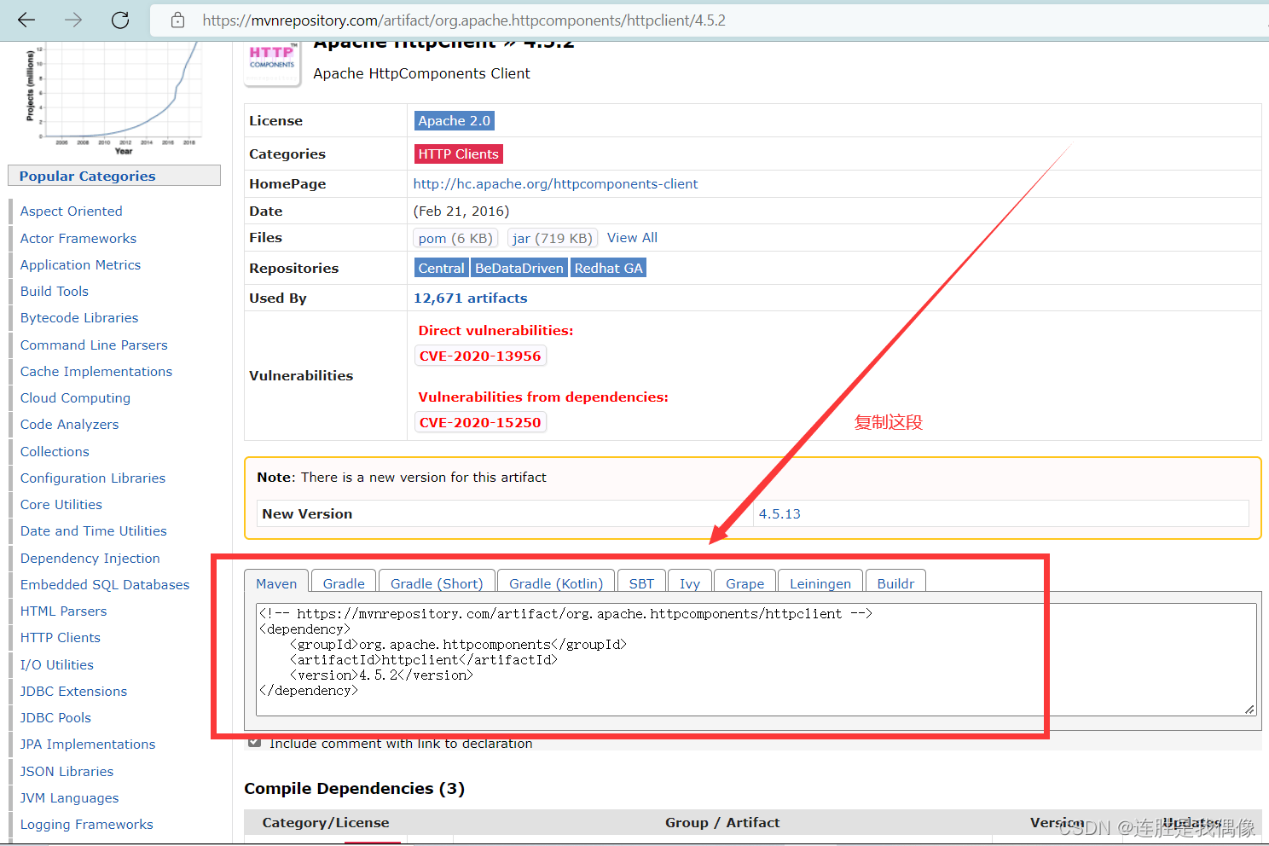Open Dependency Injection category
Screen dimensions: 1269x846
click(x=90, y=559)
